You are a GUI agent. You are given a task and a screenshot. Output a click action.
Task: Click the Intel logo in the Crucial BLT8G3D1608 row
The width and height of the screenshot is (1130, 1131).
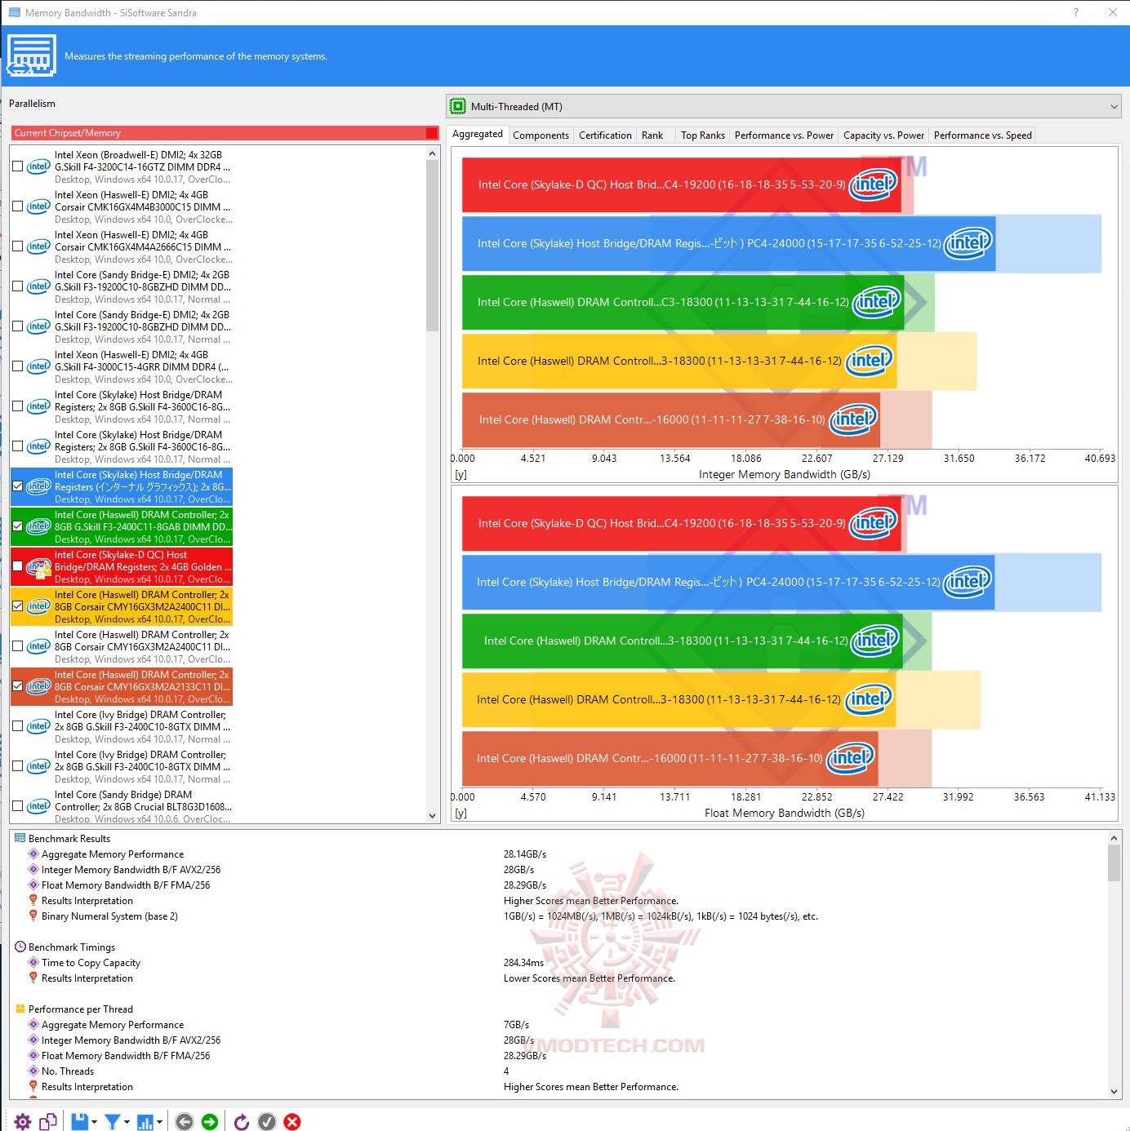38,806
